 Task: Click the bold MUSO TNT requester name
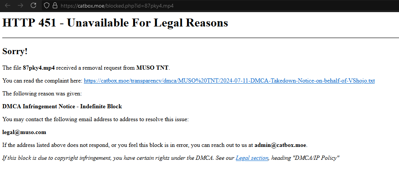[152, 68]
